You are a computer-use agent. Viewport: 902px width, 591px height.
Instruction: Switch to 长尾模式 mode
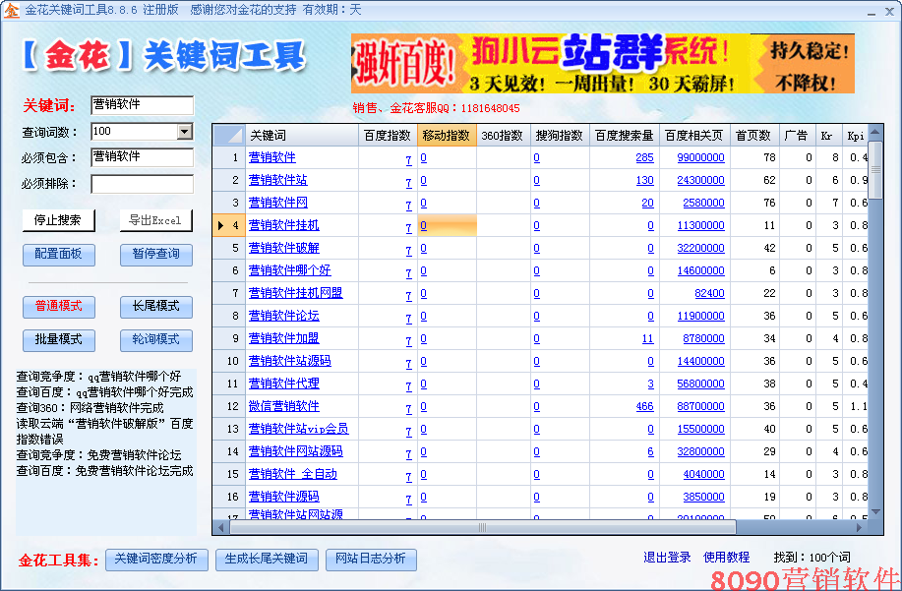[155, 306]
